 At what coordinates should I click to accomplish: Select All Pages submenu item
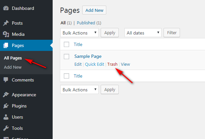tap(13, 58)
